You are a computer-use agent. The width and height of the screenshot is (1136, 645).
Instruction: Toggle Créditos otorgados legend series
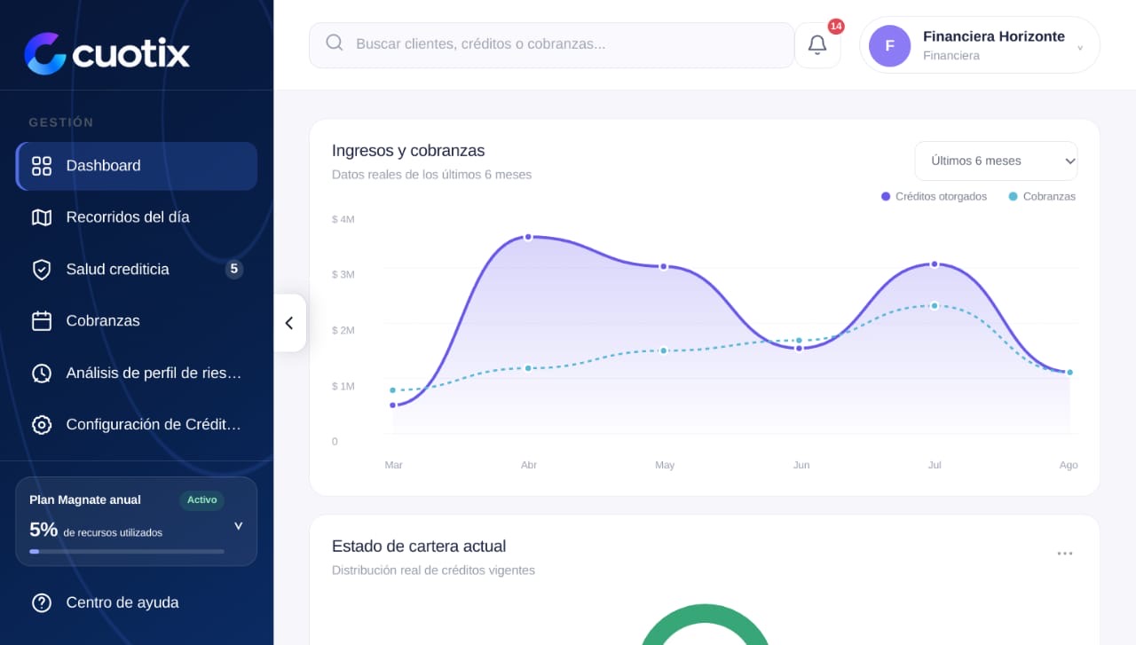(x=934, y=197)
